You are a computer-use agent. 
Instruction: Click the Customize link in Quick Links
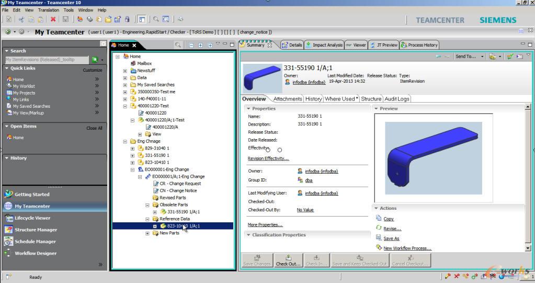coord(93,70)
